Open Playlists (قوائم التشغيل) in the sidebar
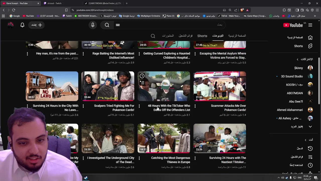The height and width of the screenshot is (181, 321). (x=301, y=157)
